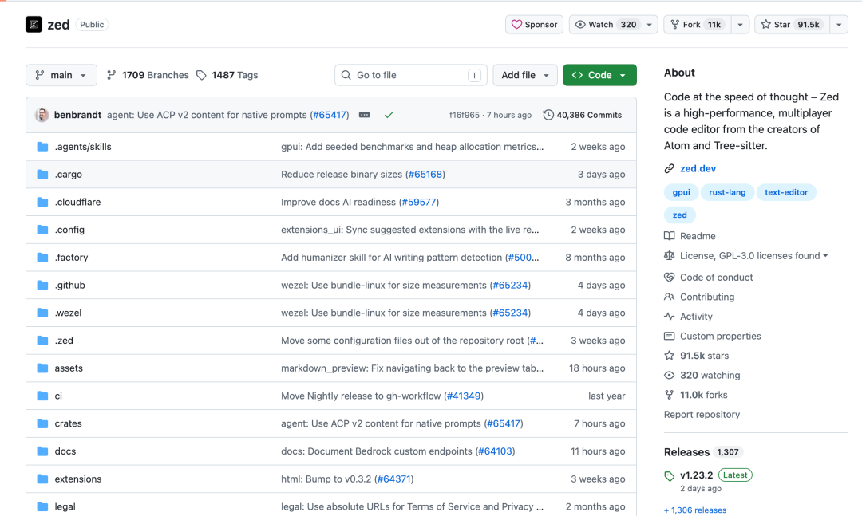Image resolution: width=862 pixels, height=516 pixels.
Task: Click the green commit status checkmark
Action: point(389,115)
